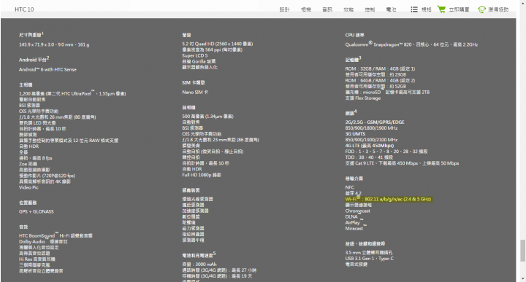Click the green shopping cart icon
This screenshot has height=282, width=526.
[x=441, y=9]
